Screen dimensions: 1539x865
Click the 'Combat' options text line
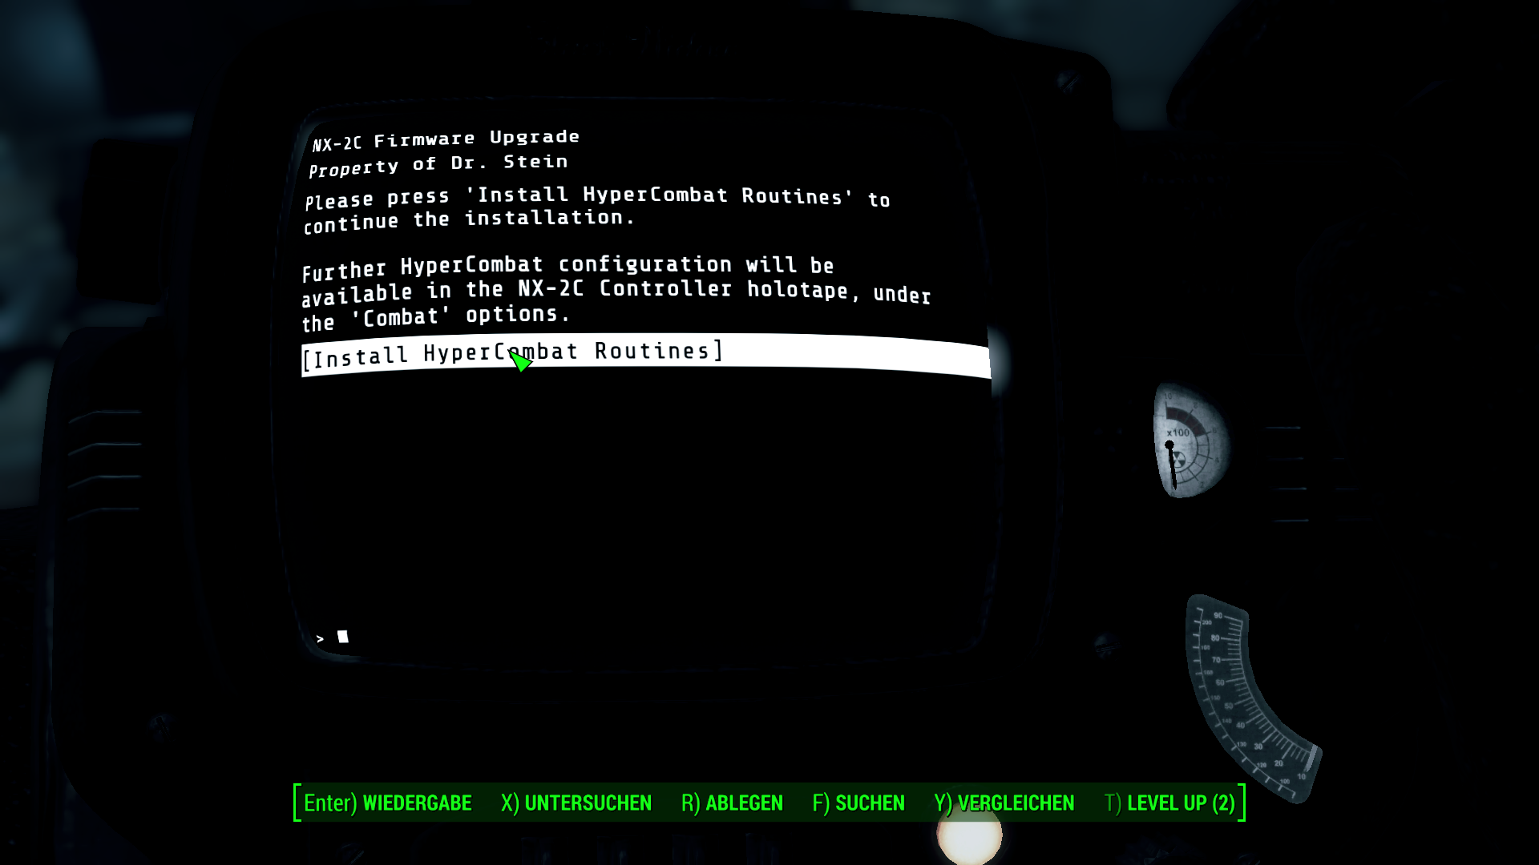click(x=435, y=317)
